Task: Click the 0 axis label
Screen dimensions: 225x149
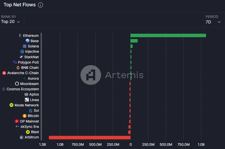Action: tap(131, 144)
